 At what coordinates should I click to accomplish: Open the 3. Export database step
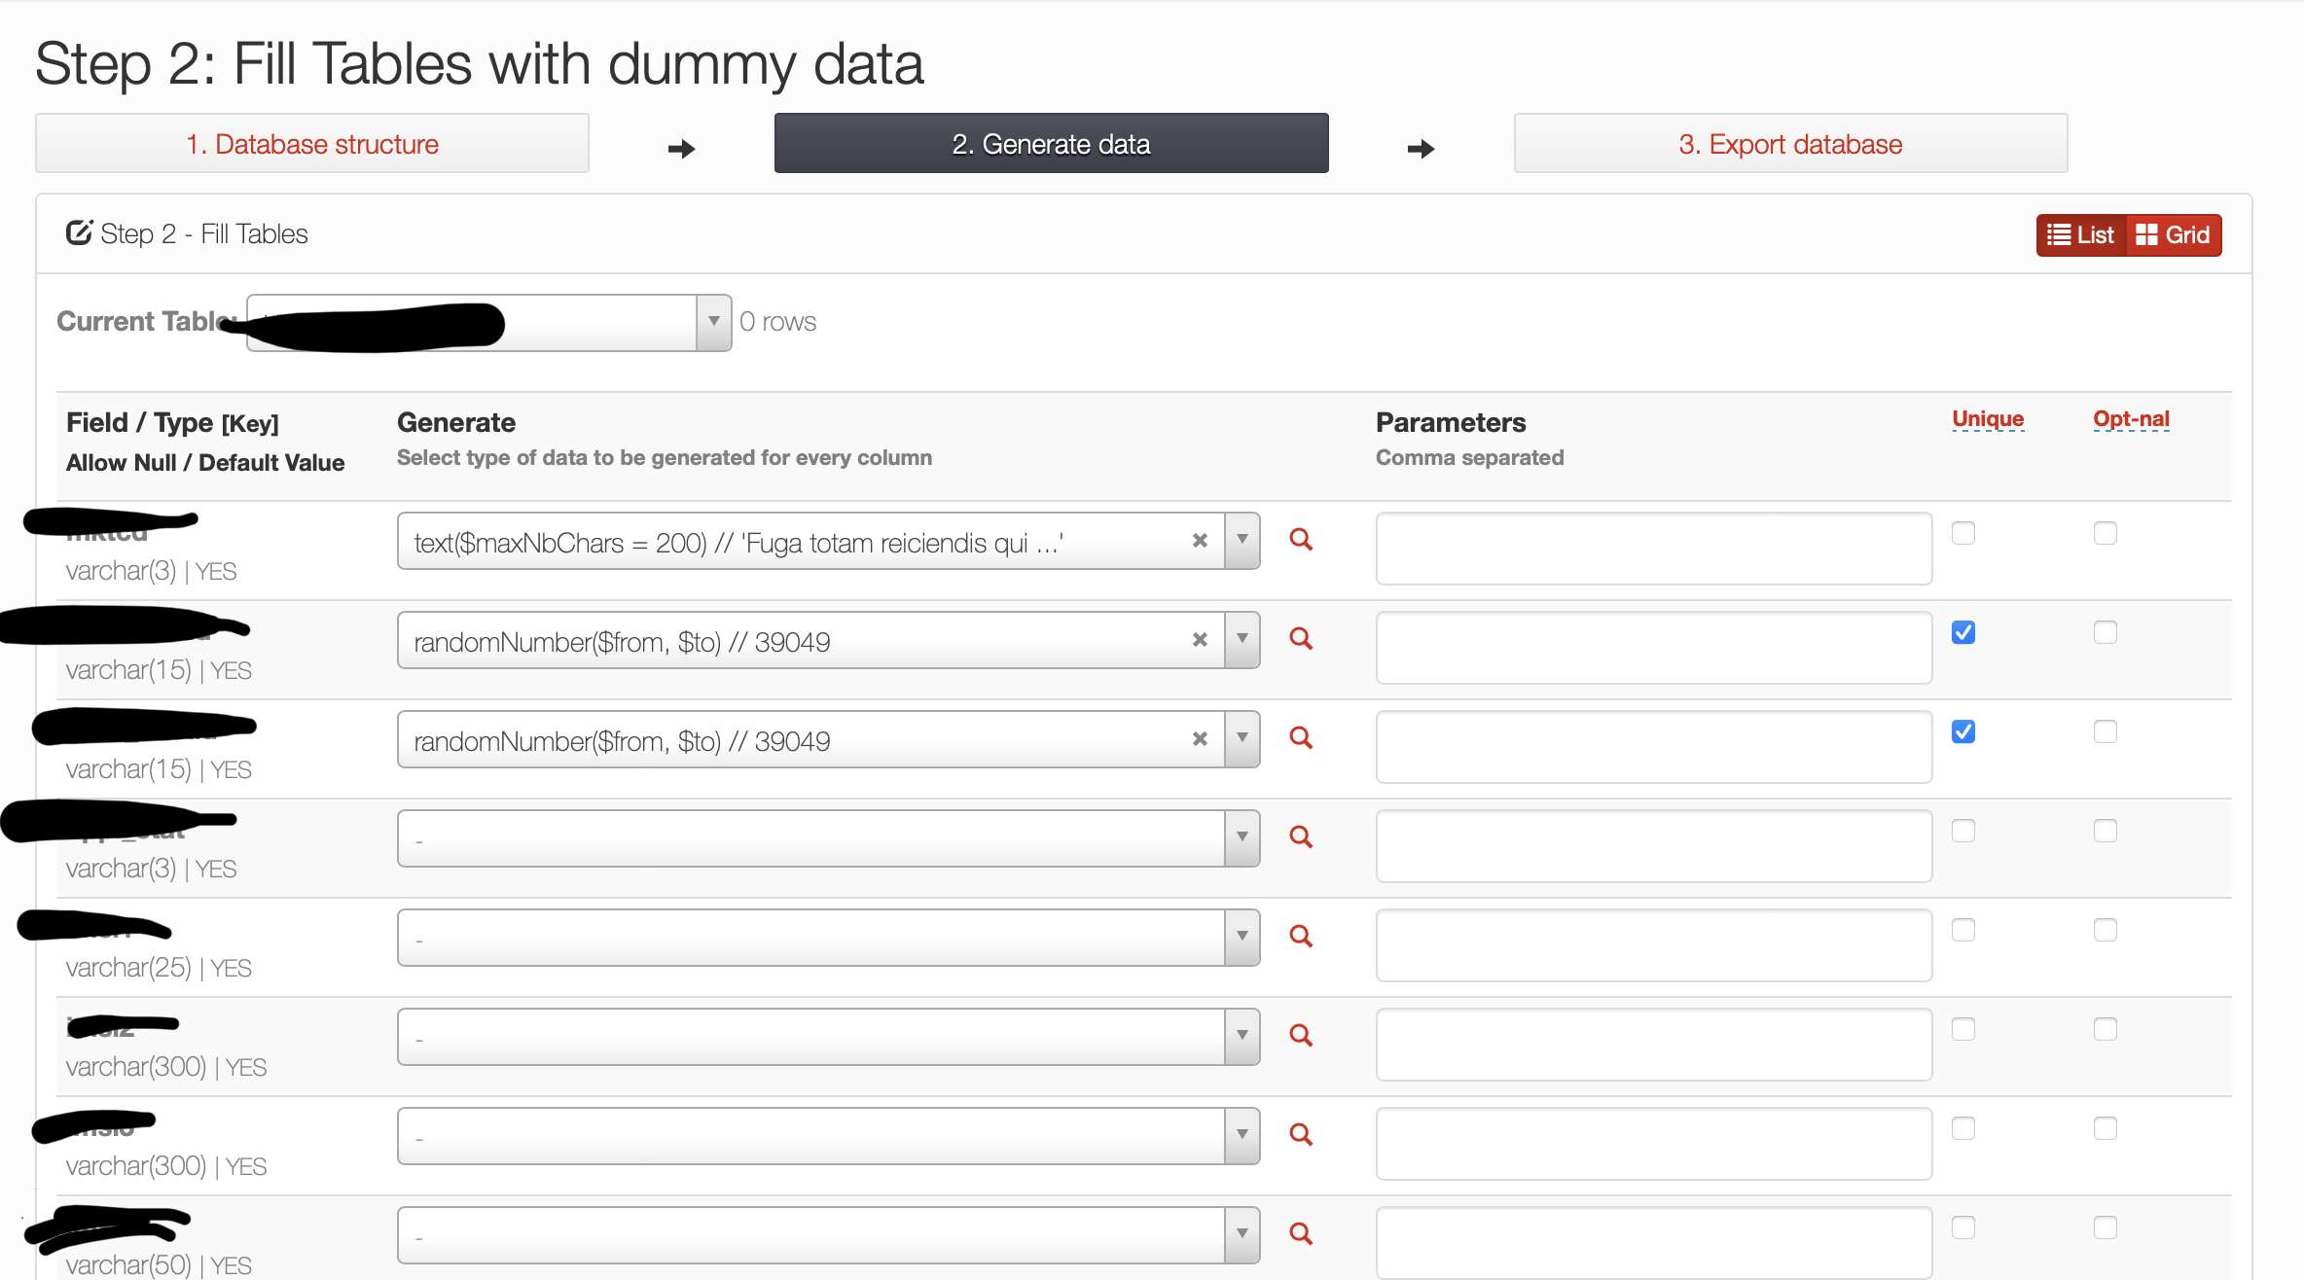point(1790,144)
